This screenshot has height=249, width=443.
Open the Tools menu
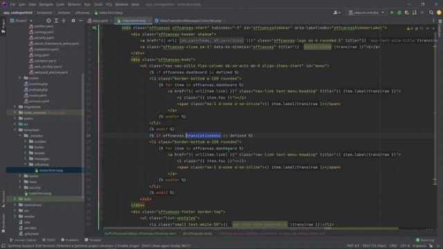(x=98, y=5)
